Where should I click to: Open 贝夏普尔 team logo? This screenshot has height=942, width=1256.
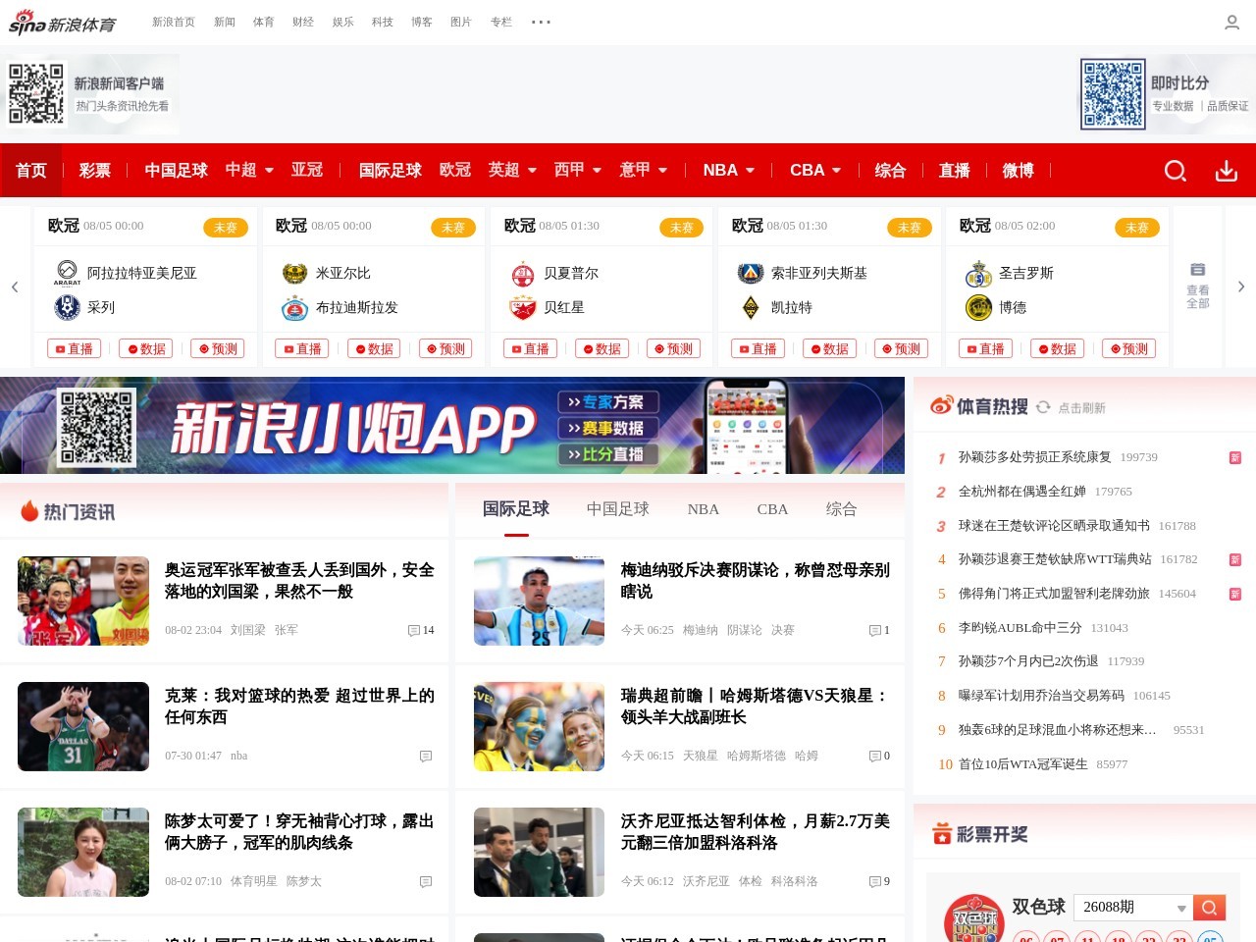click(x=523, y=273)
